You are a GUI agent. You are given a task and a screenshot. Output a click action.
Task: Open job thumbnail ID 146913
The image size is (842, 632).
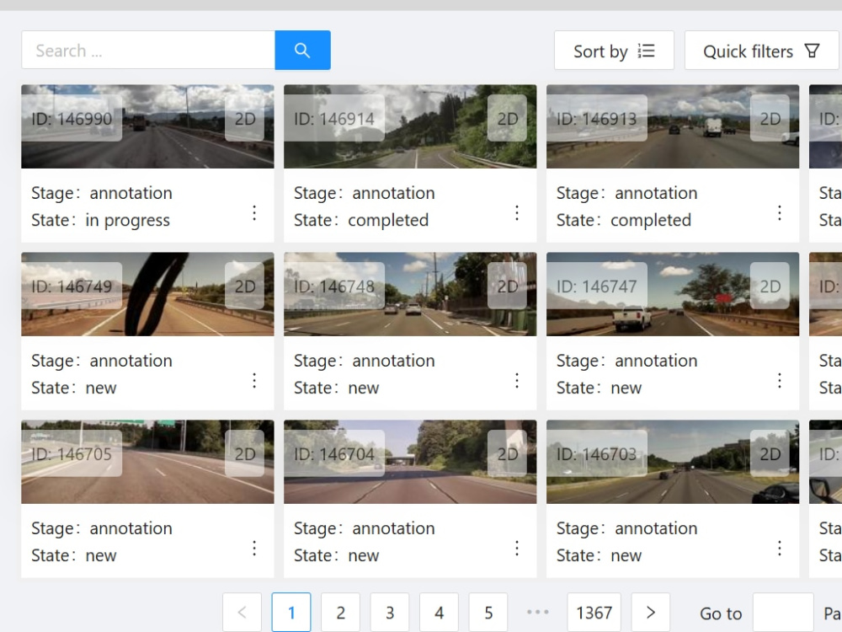pyautogui.click(x=673, y=126)
